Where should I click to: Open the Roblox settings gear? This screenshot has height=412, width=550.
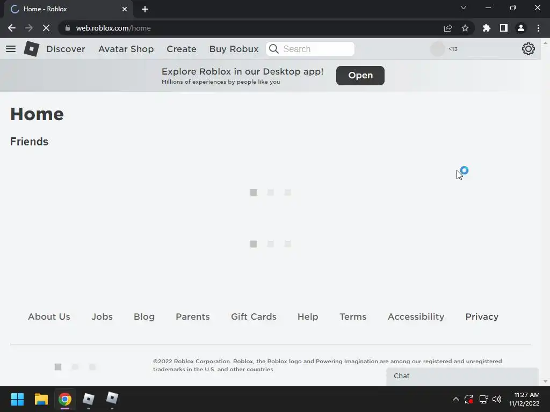pos(529,49)
